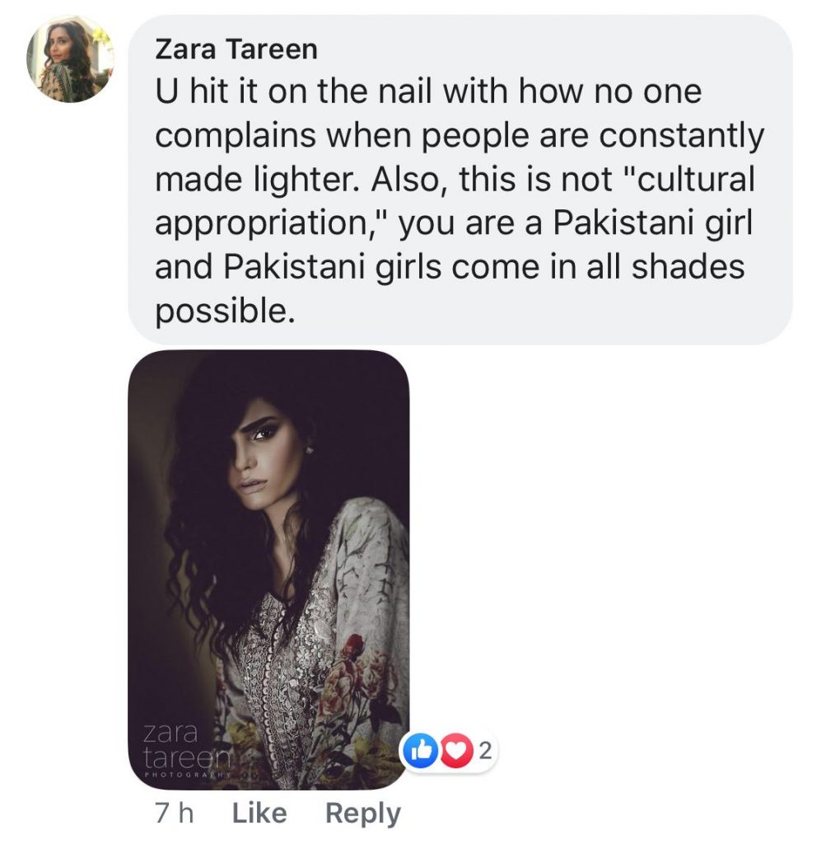
Task: Like the comment by Zara Tareen
Action: 259,813
